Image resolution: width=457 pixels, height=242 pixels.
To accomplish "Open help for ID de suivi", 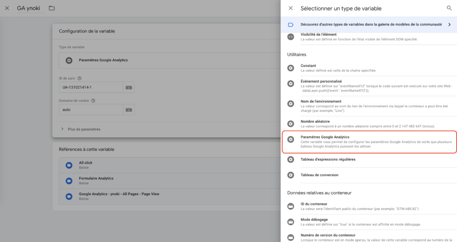I will pyautogui.click(x=79, y=78).
